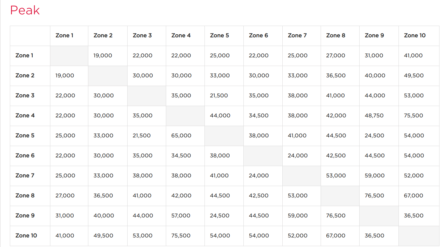Click the 57,000 cell in Zone 9 row
The image size is (441, 247).
(181, 216)
